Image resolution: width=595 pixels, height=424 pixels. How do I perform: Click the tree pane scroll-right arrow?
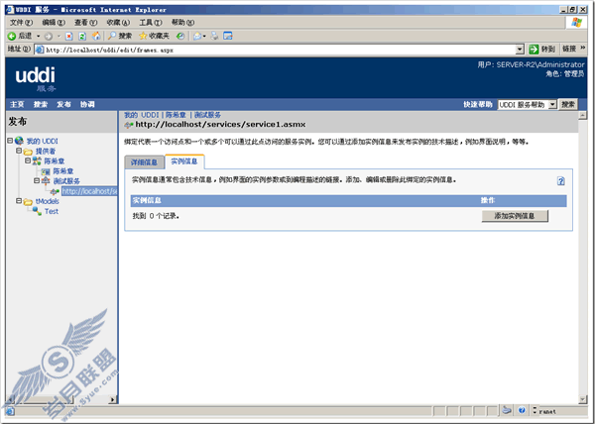pos(113,399)
